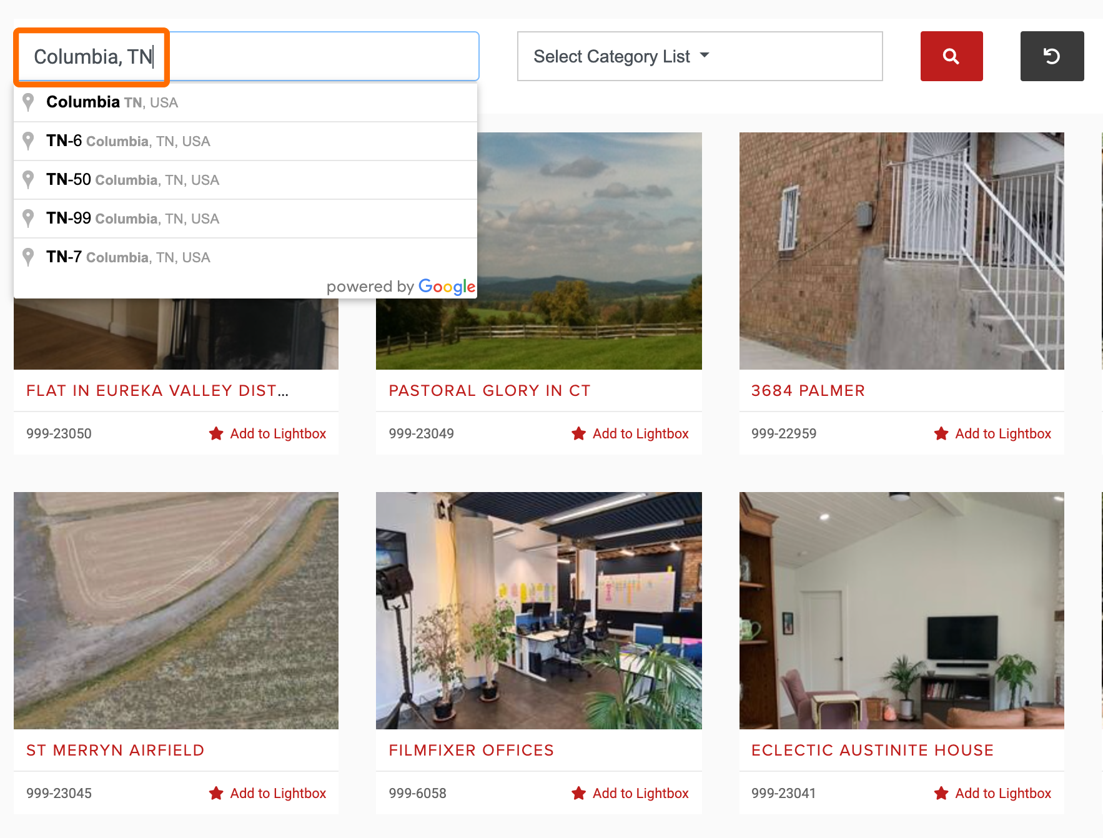Open the 3684 Palmer listing title

pyautogui.click(x=808, y=390)
